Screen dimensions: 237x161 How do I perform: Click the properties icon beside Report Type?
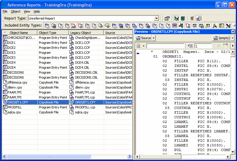167,18
